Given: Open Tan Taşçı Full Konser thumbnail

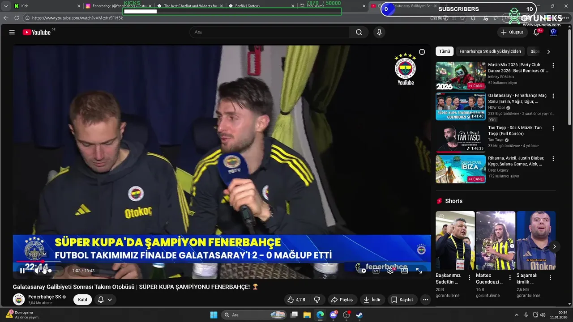Looking at the screenshot, I should point(461,138).
